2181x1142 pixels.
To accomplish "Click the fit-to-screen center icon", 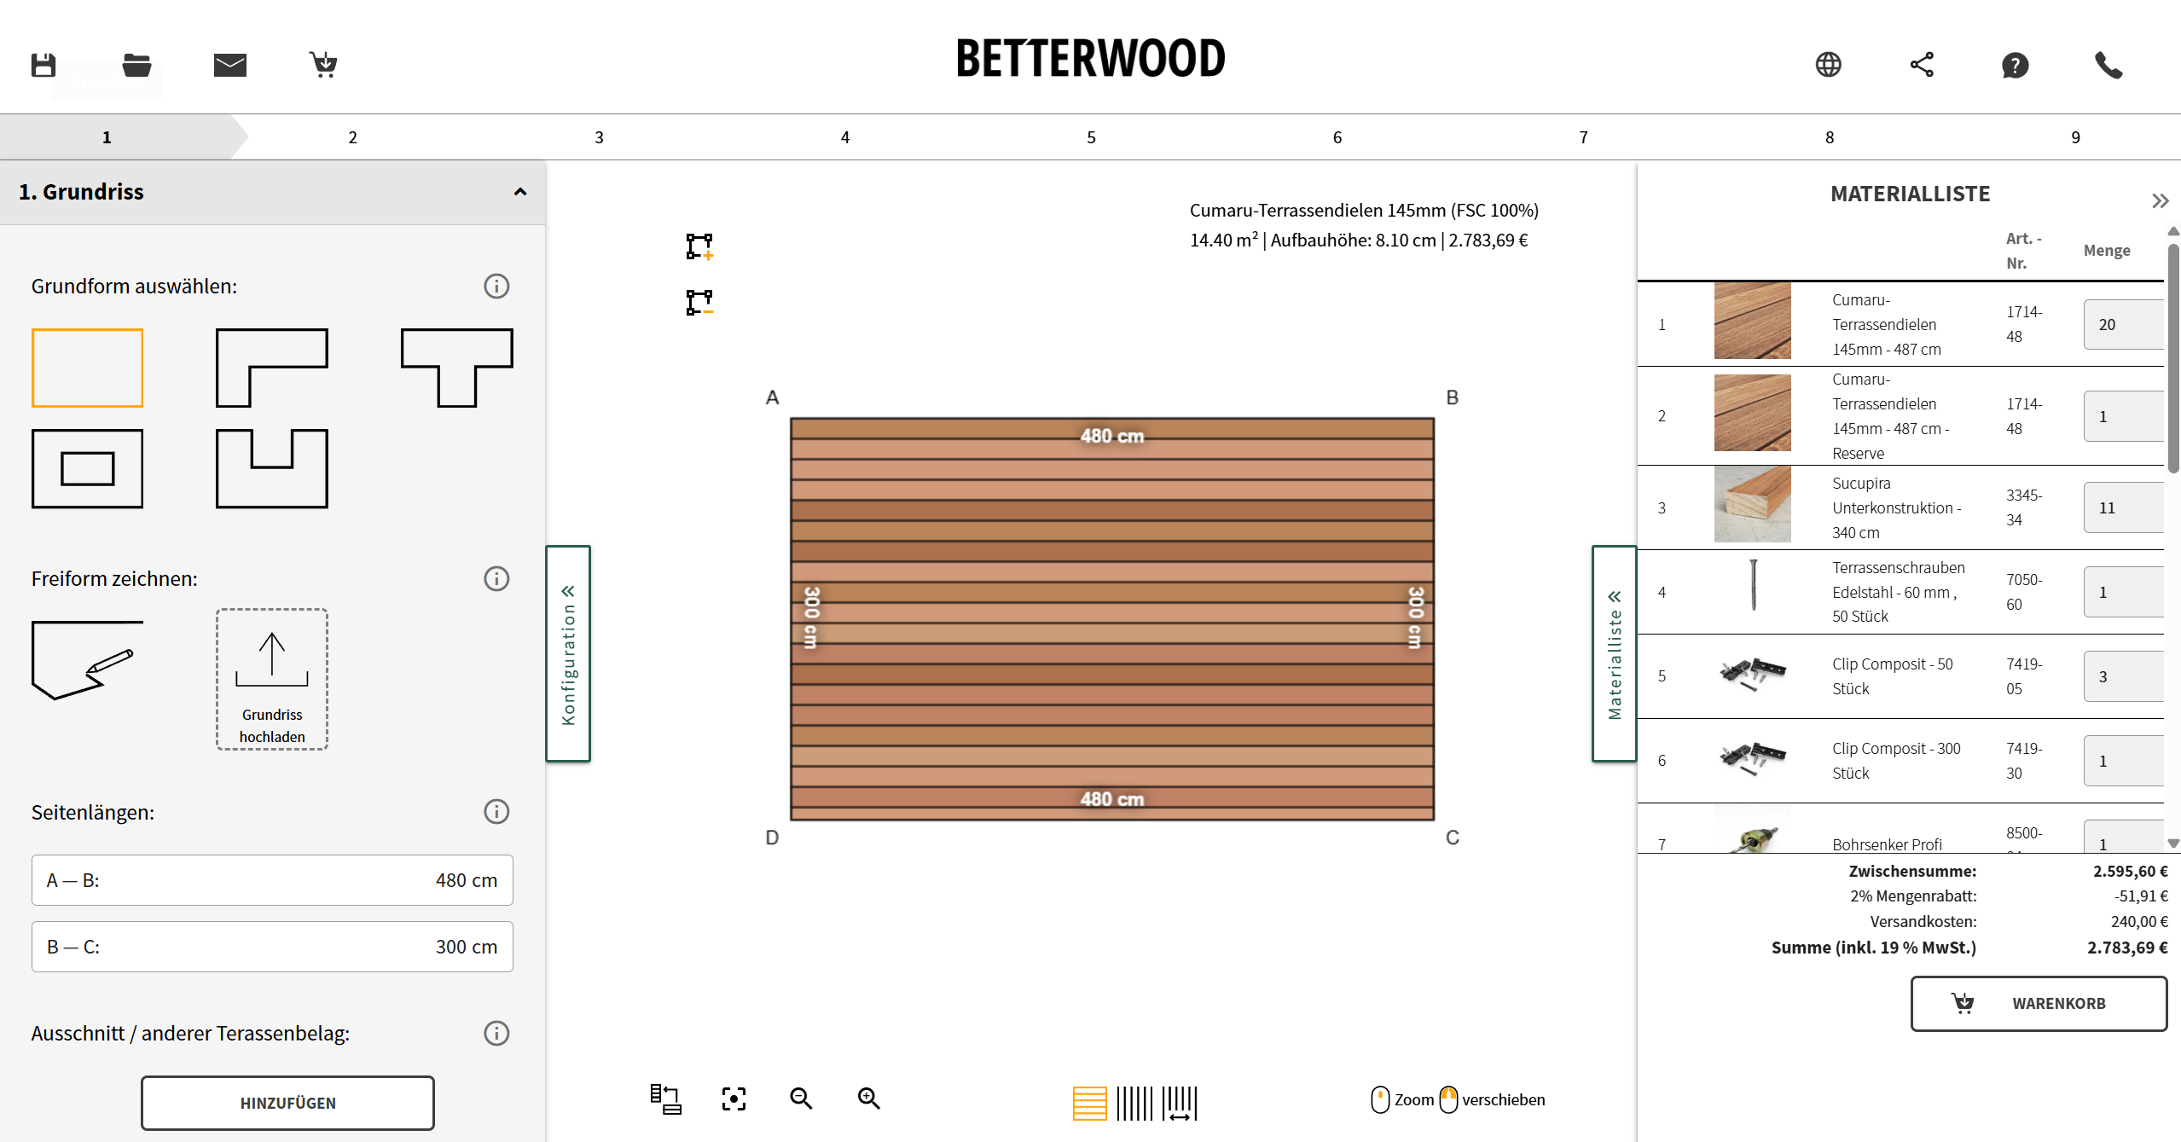I will 734,1099.
